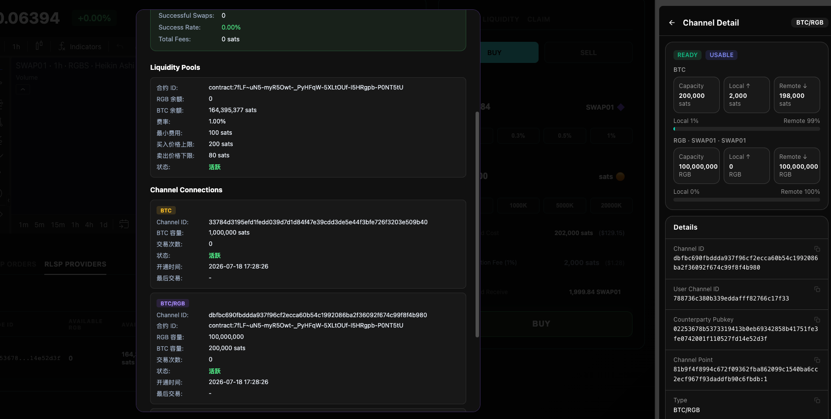Go back from Channel Detail panel
The width and height of the screenshot is (831, 419).
click(x=672, y=23)
